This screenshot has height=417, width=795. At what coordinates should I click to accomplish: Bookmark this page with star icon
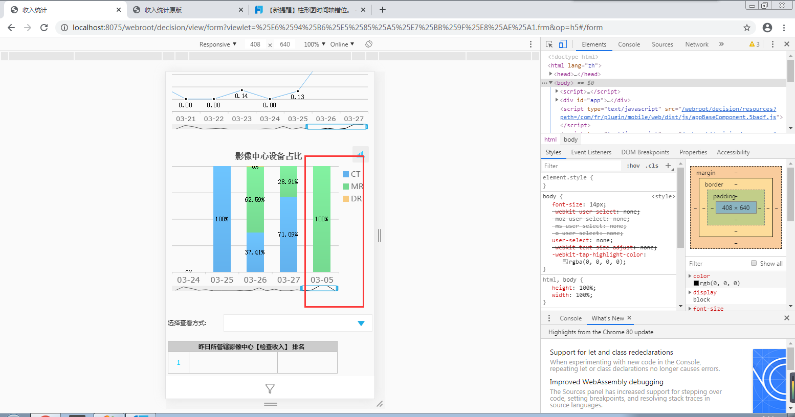click(x=747, y=28)
